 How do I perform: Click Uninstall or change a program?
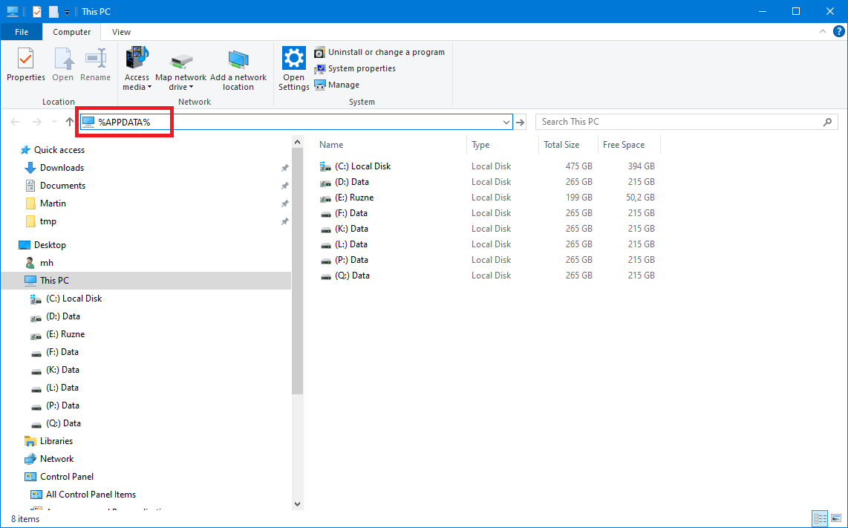[385, 52]
